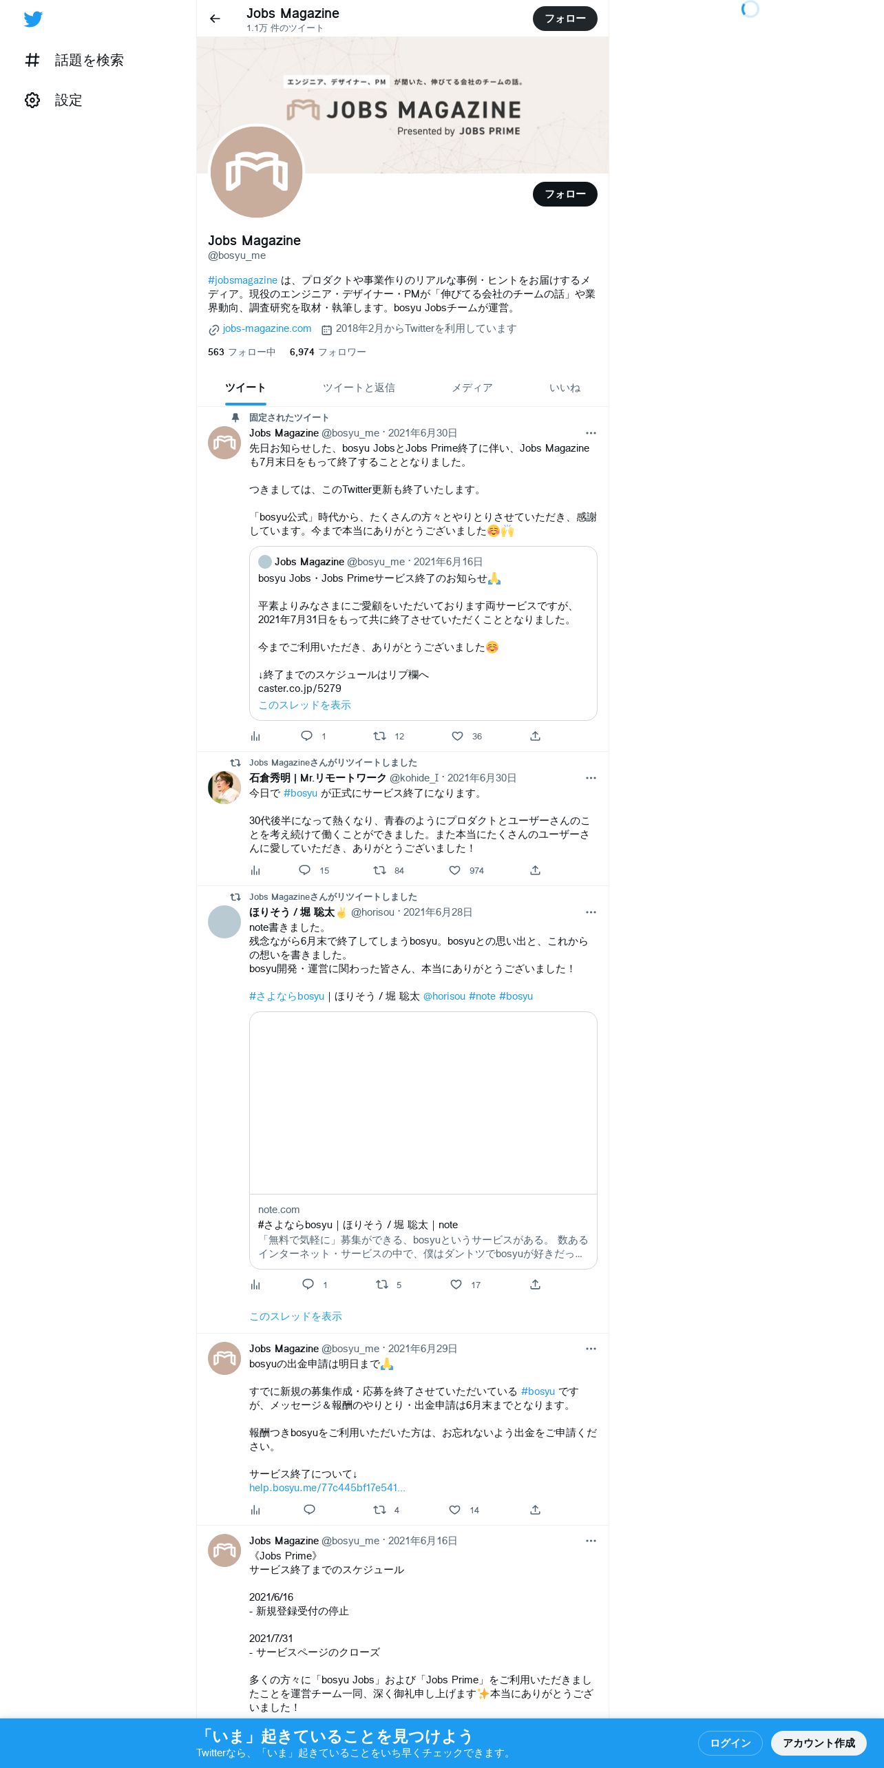Open more options on pinned tweet
884x1768 pixels.
591,433
